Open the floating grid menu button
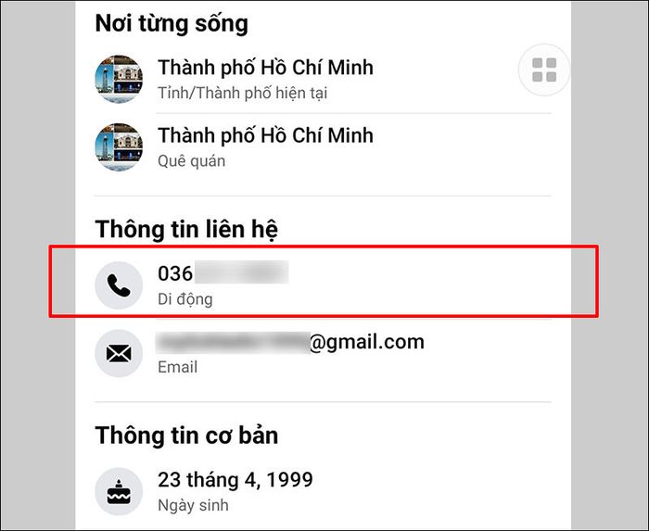 pos(544,70)
